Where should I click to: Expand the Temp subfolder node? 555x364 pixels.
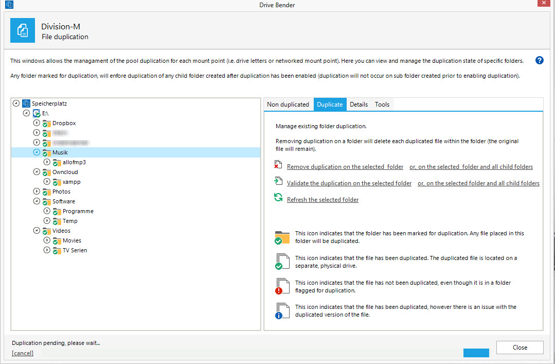(47, 220)
